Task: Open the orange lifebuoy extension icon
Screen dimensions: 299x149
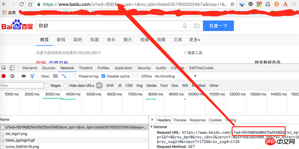Action: (277, 4)
